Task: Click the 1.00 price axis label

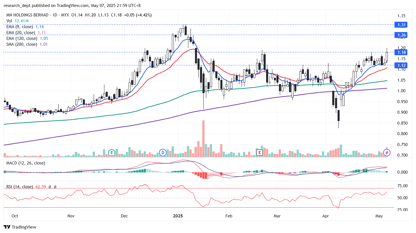Action: coord(401,91)
